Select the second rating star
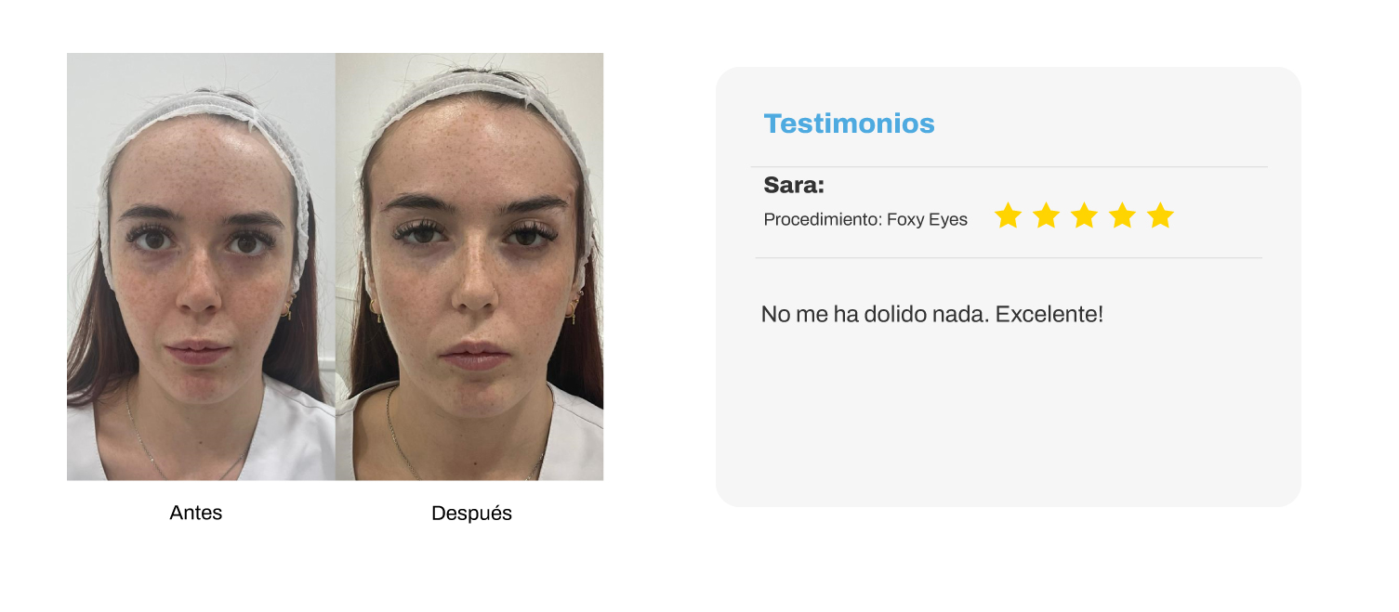Screen dimensions: 1399x612 (1046, 215)
